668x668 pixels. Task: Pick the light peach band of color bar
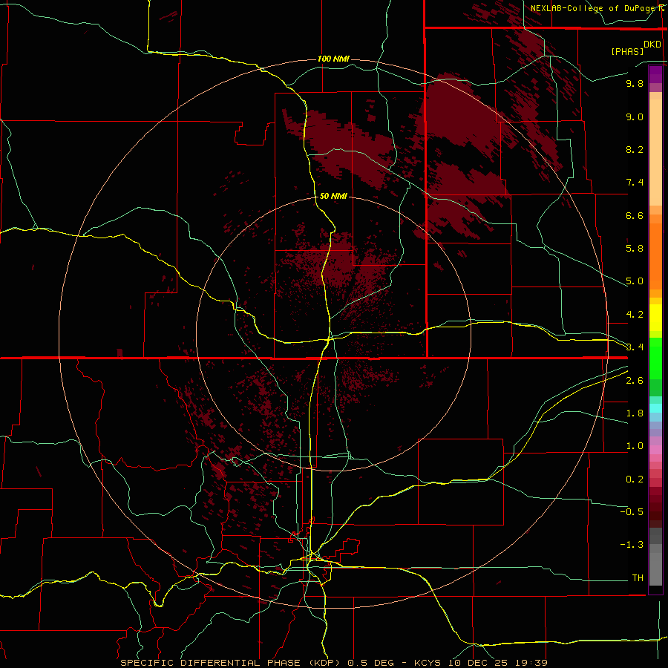(655, 152)
